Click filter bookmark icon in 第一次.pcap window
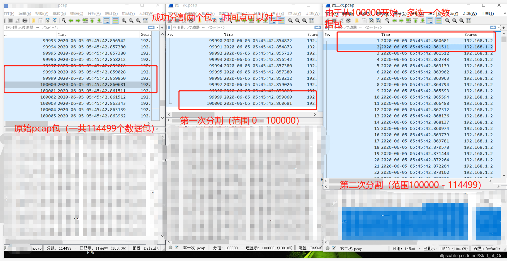The image size is (507, 261). 169,28
